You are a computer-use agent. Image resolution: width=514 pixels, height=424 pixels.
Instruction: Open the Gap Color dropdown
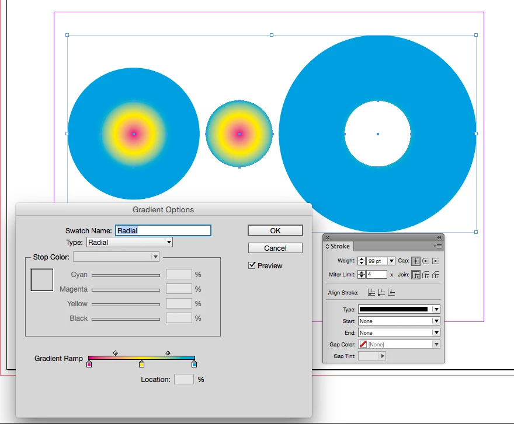(399, 345)
